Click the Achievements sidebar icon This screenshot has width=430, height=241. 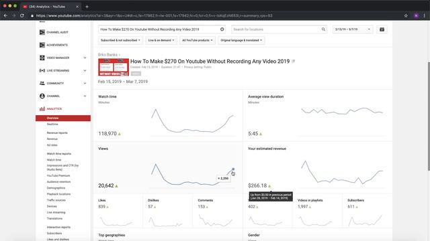[42, 45]
